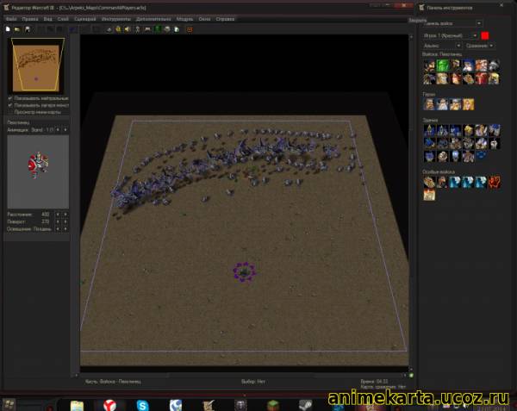
Task: Open Minecraft from the taskbar
Action: point(273,405)
